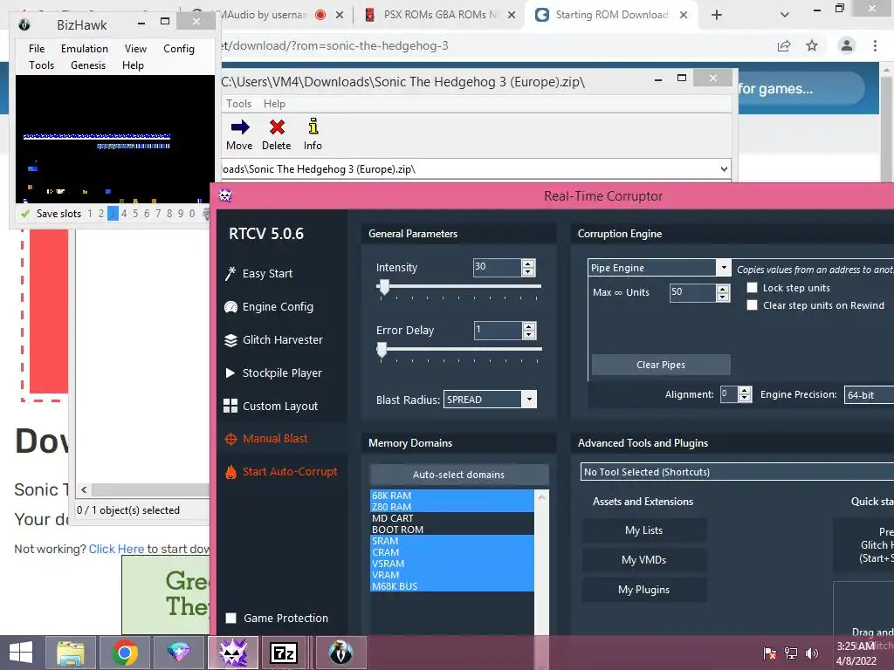Viewport: 894px width, 670px height.
Task: Open Windows Start menu
Action: (21, 653)
